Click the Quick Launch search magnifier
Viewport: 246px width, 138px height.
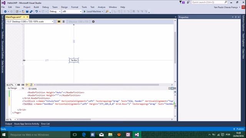pos(226,2)
